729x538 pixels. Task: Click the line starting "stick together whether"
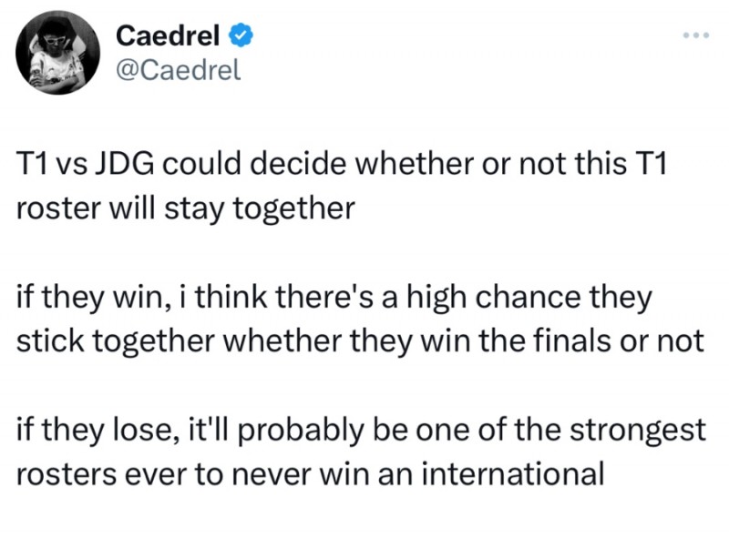(361, 340)
